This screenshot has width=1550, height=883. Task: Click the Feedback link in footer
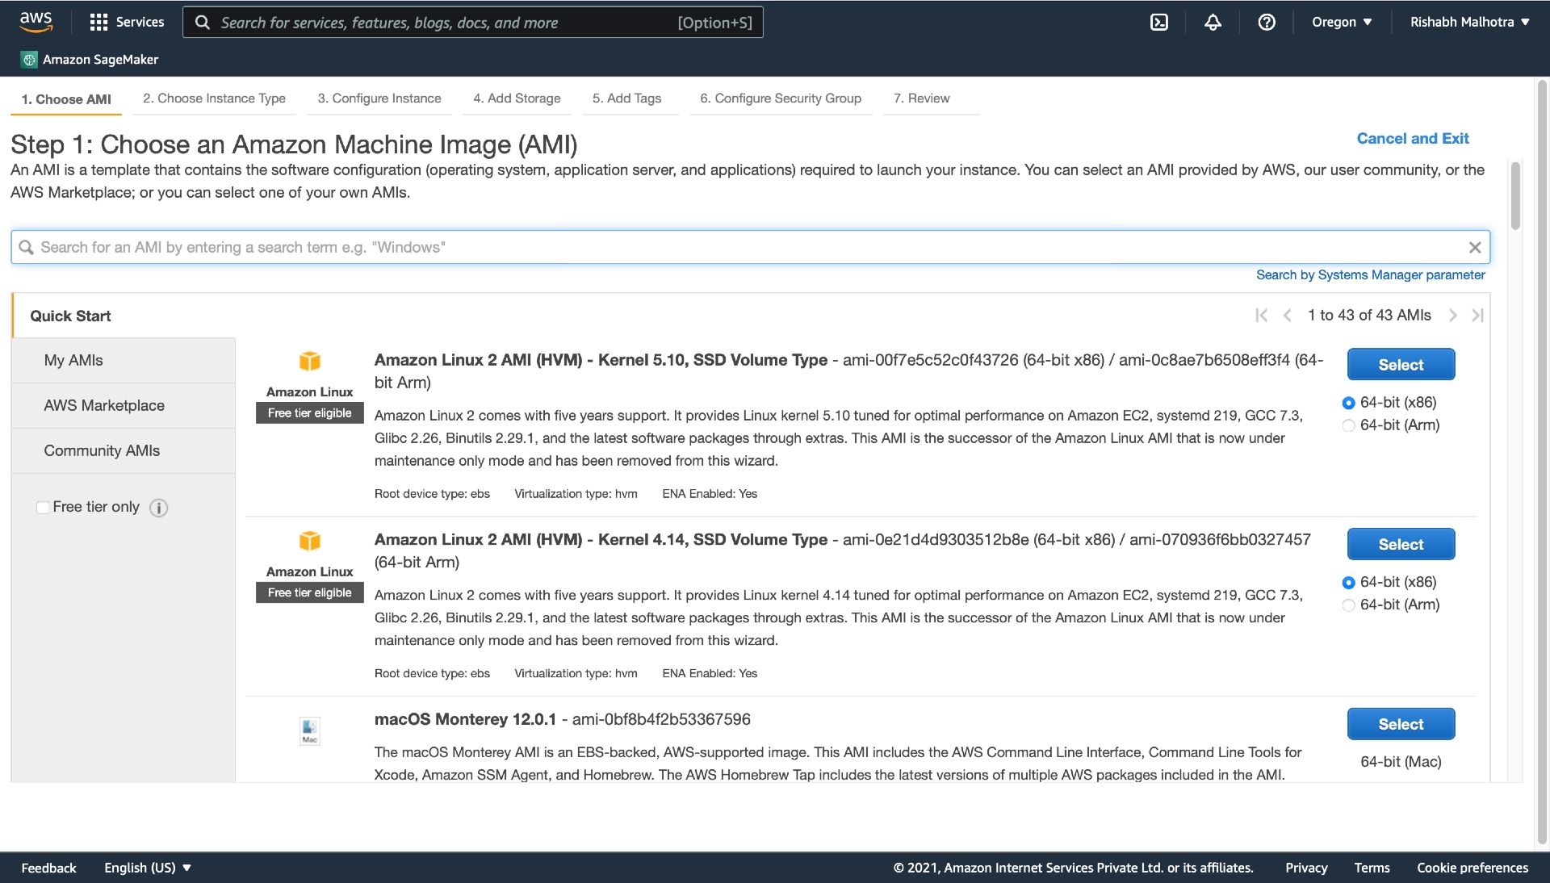tap(48, 868)
